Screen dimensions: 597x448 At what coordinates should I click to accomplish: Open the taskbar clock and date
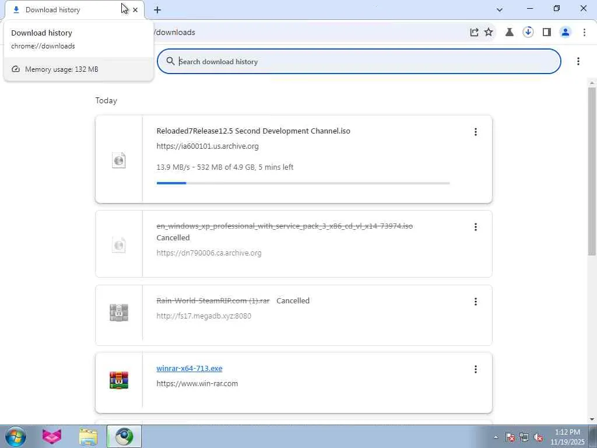pos(567,437)
